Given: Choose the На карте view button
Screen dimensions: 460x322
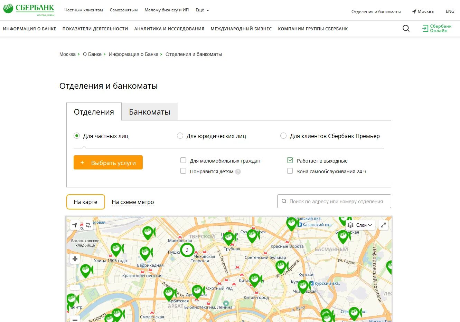Looking at the screenshot, I should tap(85, 202).
